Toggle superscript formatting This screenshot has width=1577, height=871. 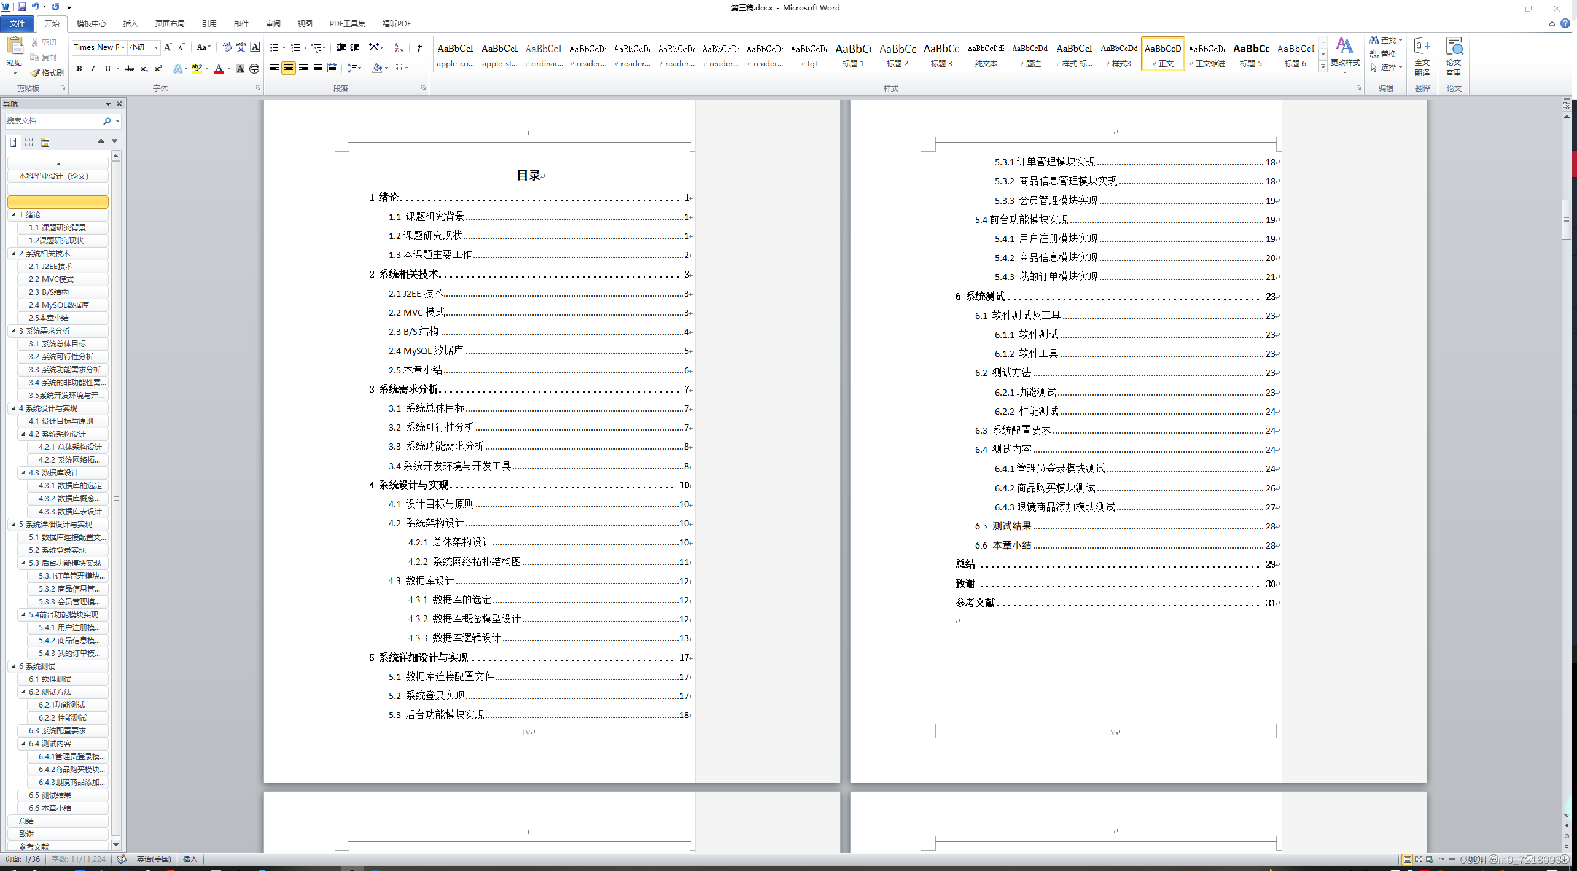158,69
